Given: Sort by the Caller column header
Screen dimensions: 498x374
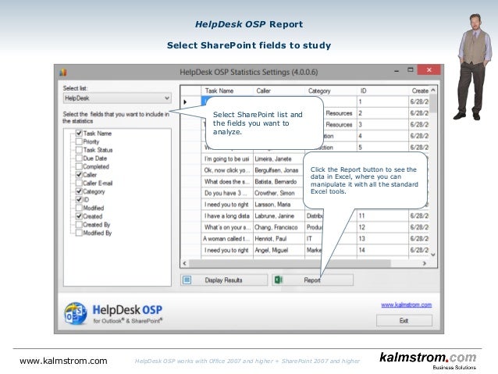Looking at the screenshot, I should pyautogui.click(x=279, y=91).
